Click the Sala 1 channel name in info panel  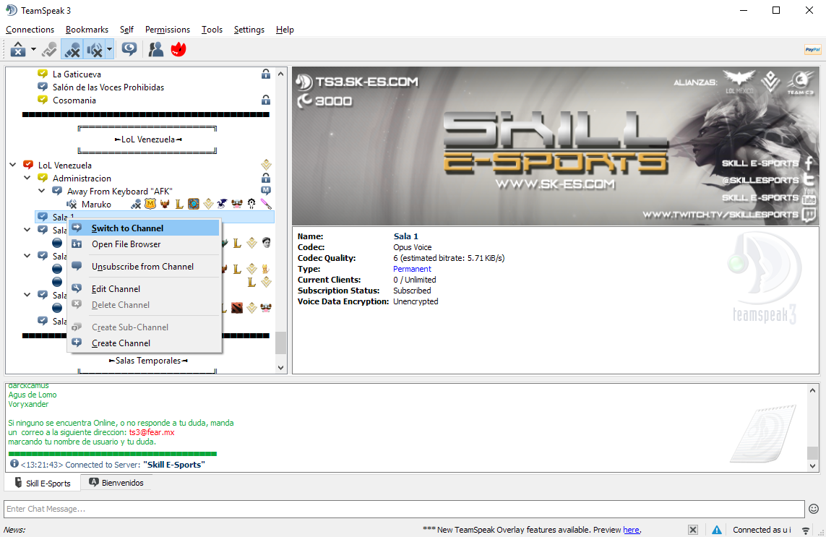405,236
